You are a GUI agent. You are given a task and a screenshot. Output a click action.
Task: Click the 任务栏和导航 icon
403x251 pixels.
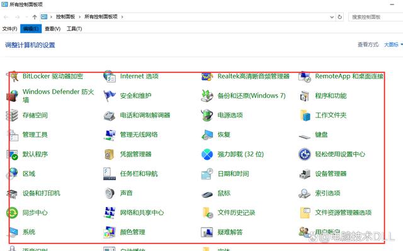click(x=110, y=174)
